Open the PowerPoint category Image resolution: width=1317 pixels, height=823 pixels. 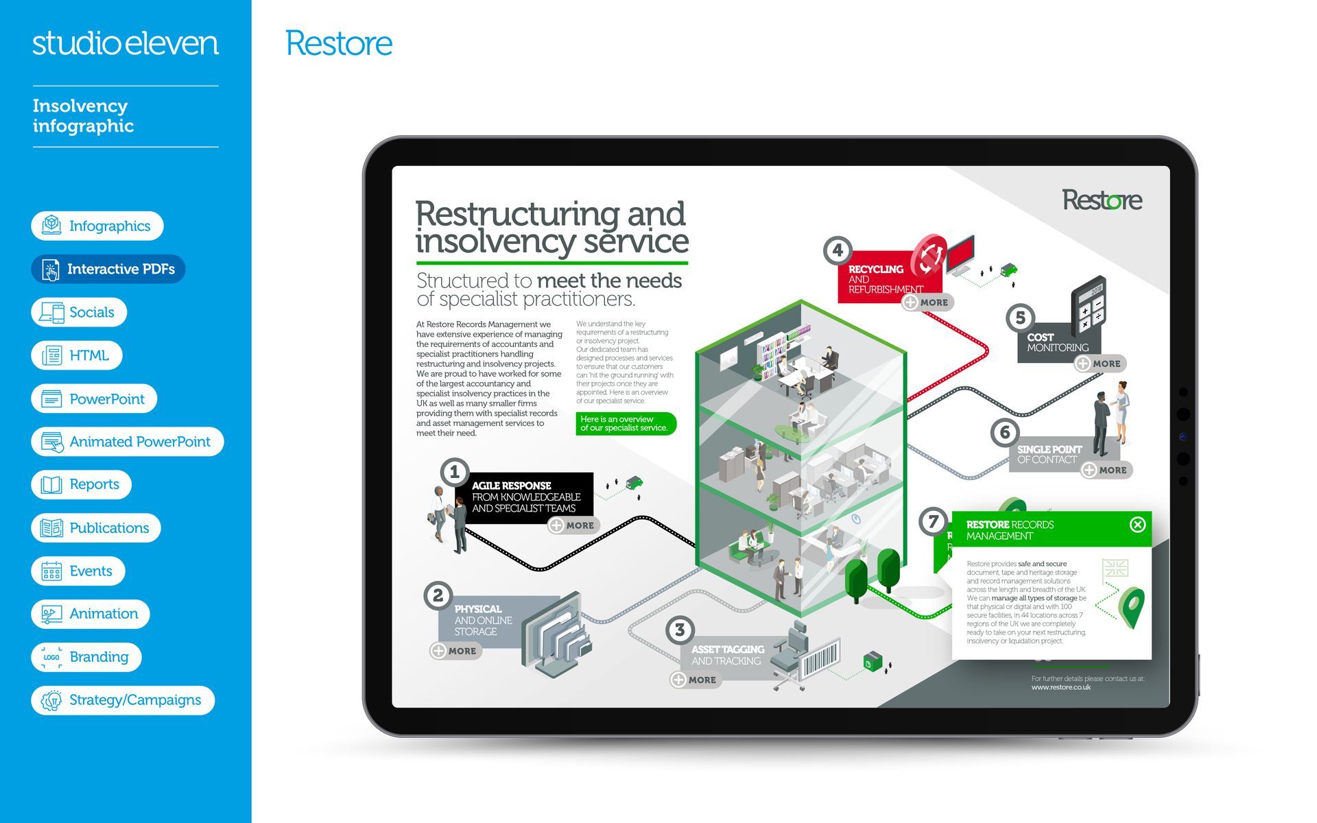click(x=94, y=398)
